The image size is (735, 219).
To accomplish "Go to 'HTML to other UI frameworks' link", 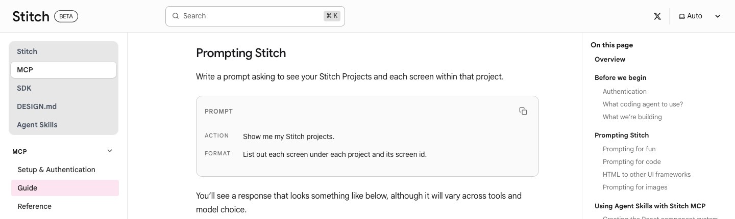I will (x=647, y=174).
